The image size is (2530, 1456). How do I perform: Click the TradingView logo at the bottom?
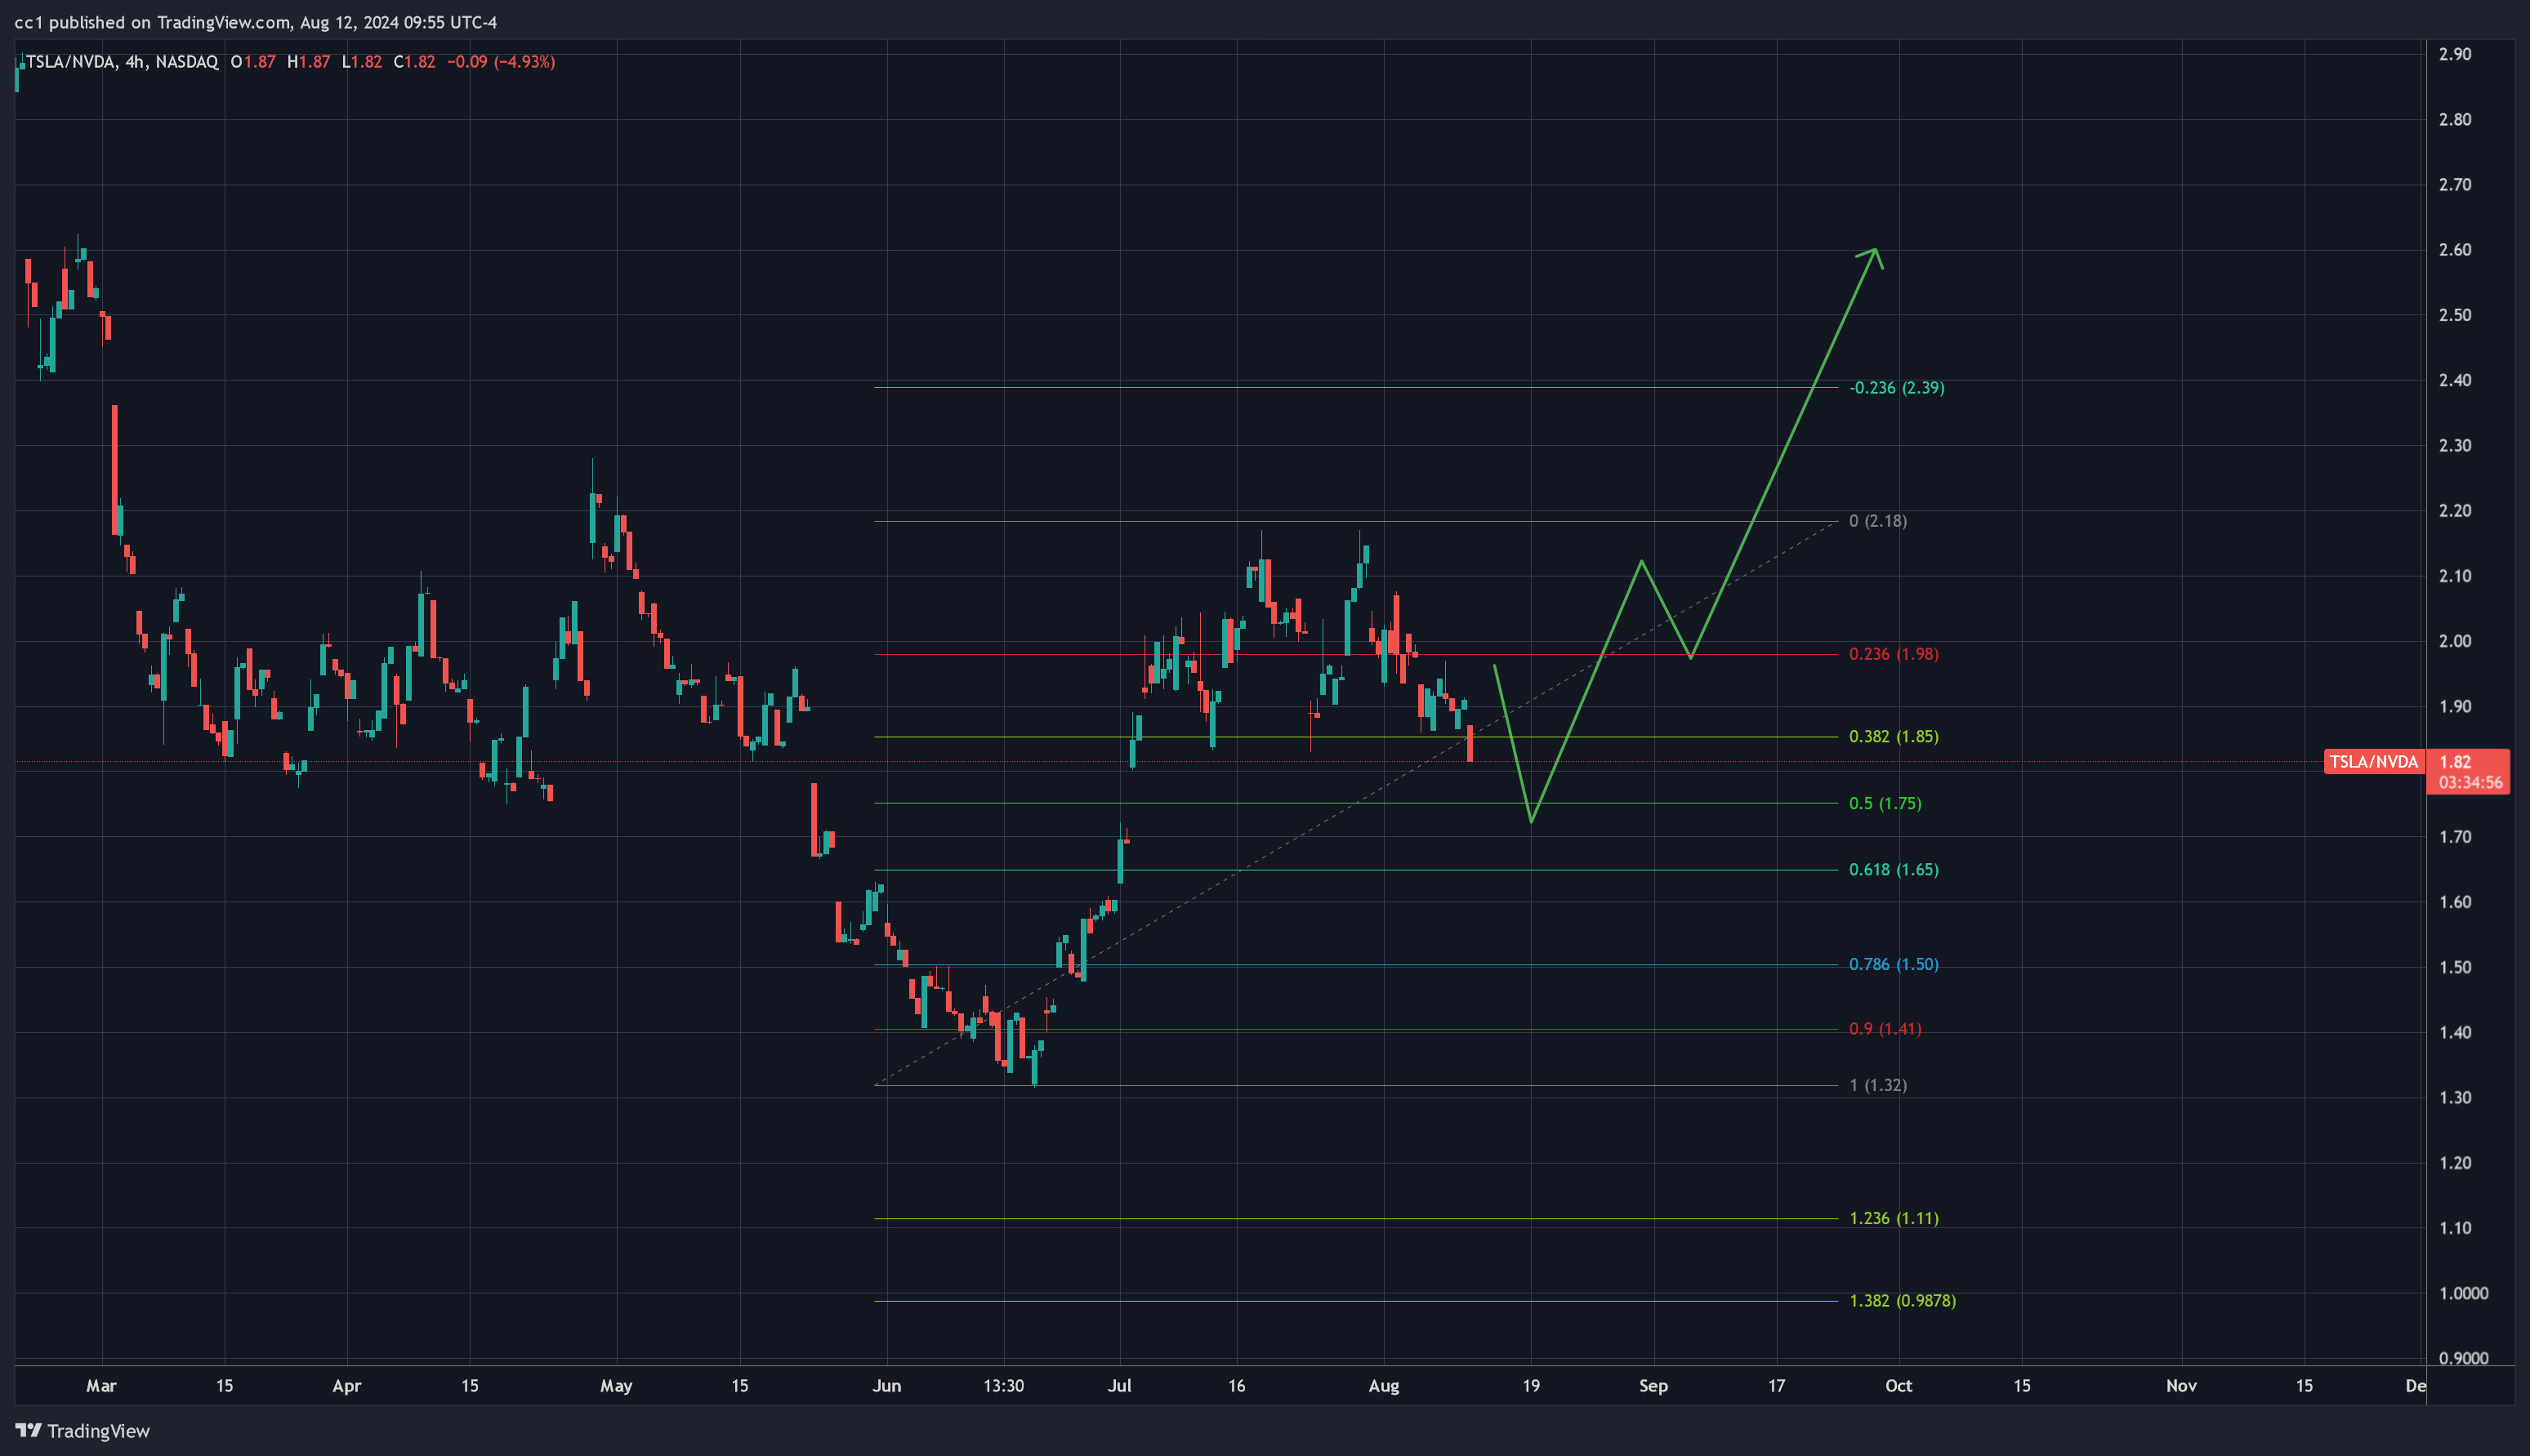[x=82, y=1431]
